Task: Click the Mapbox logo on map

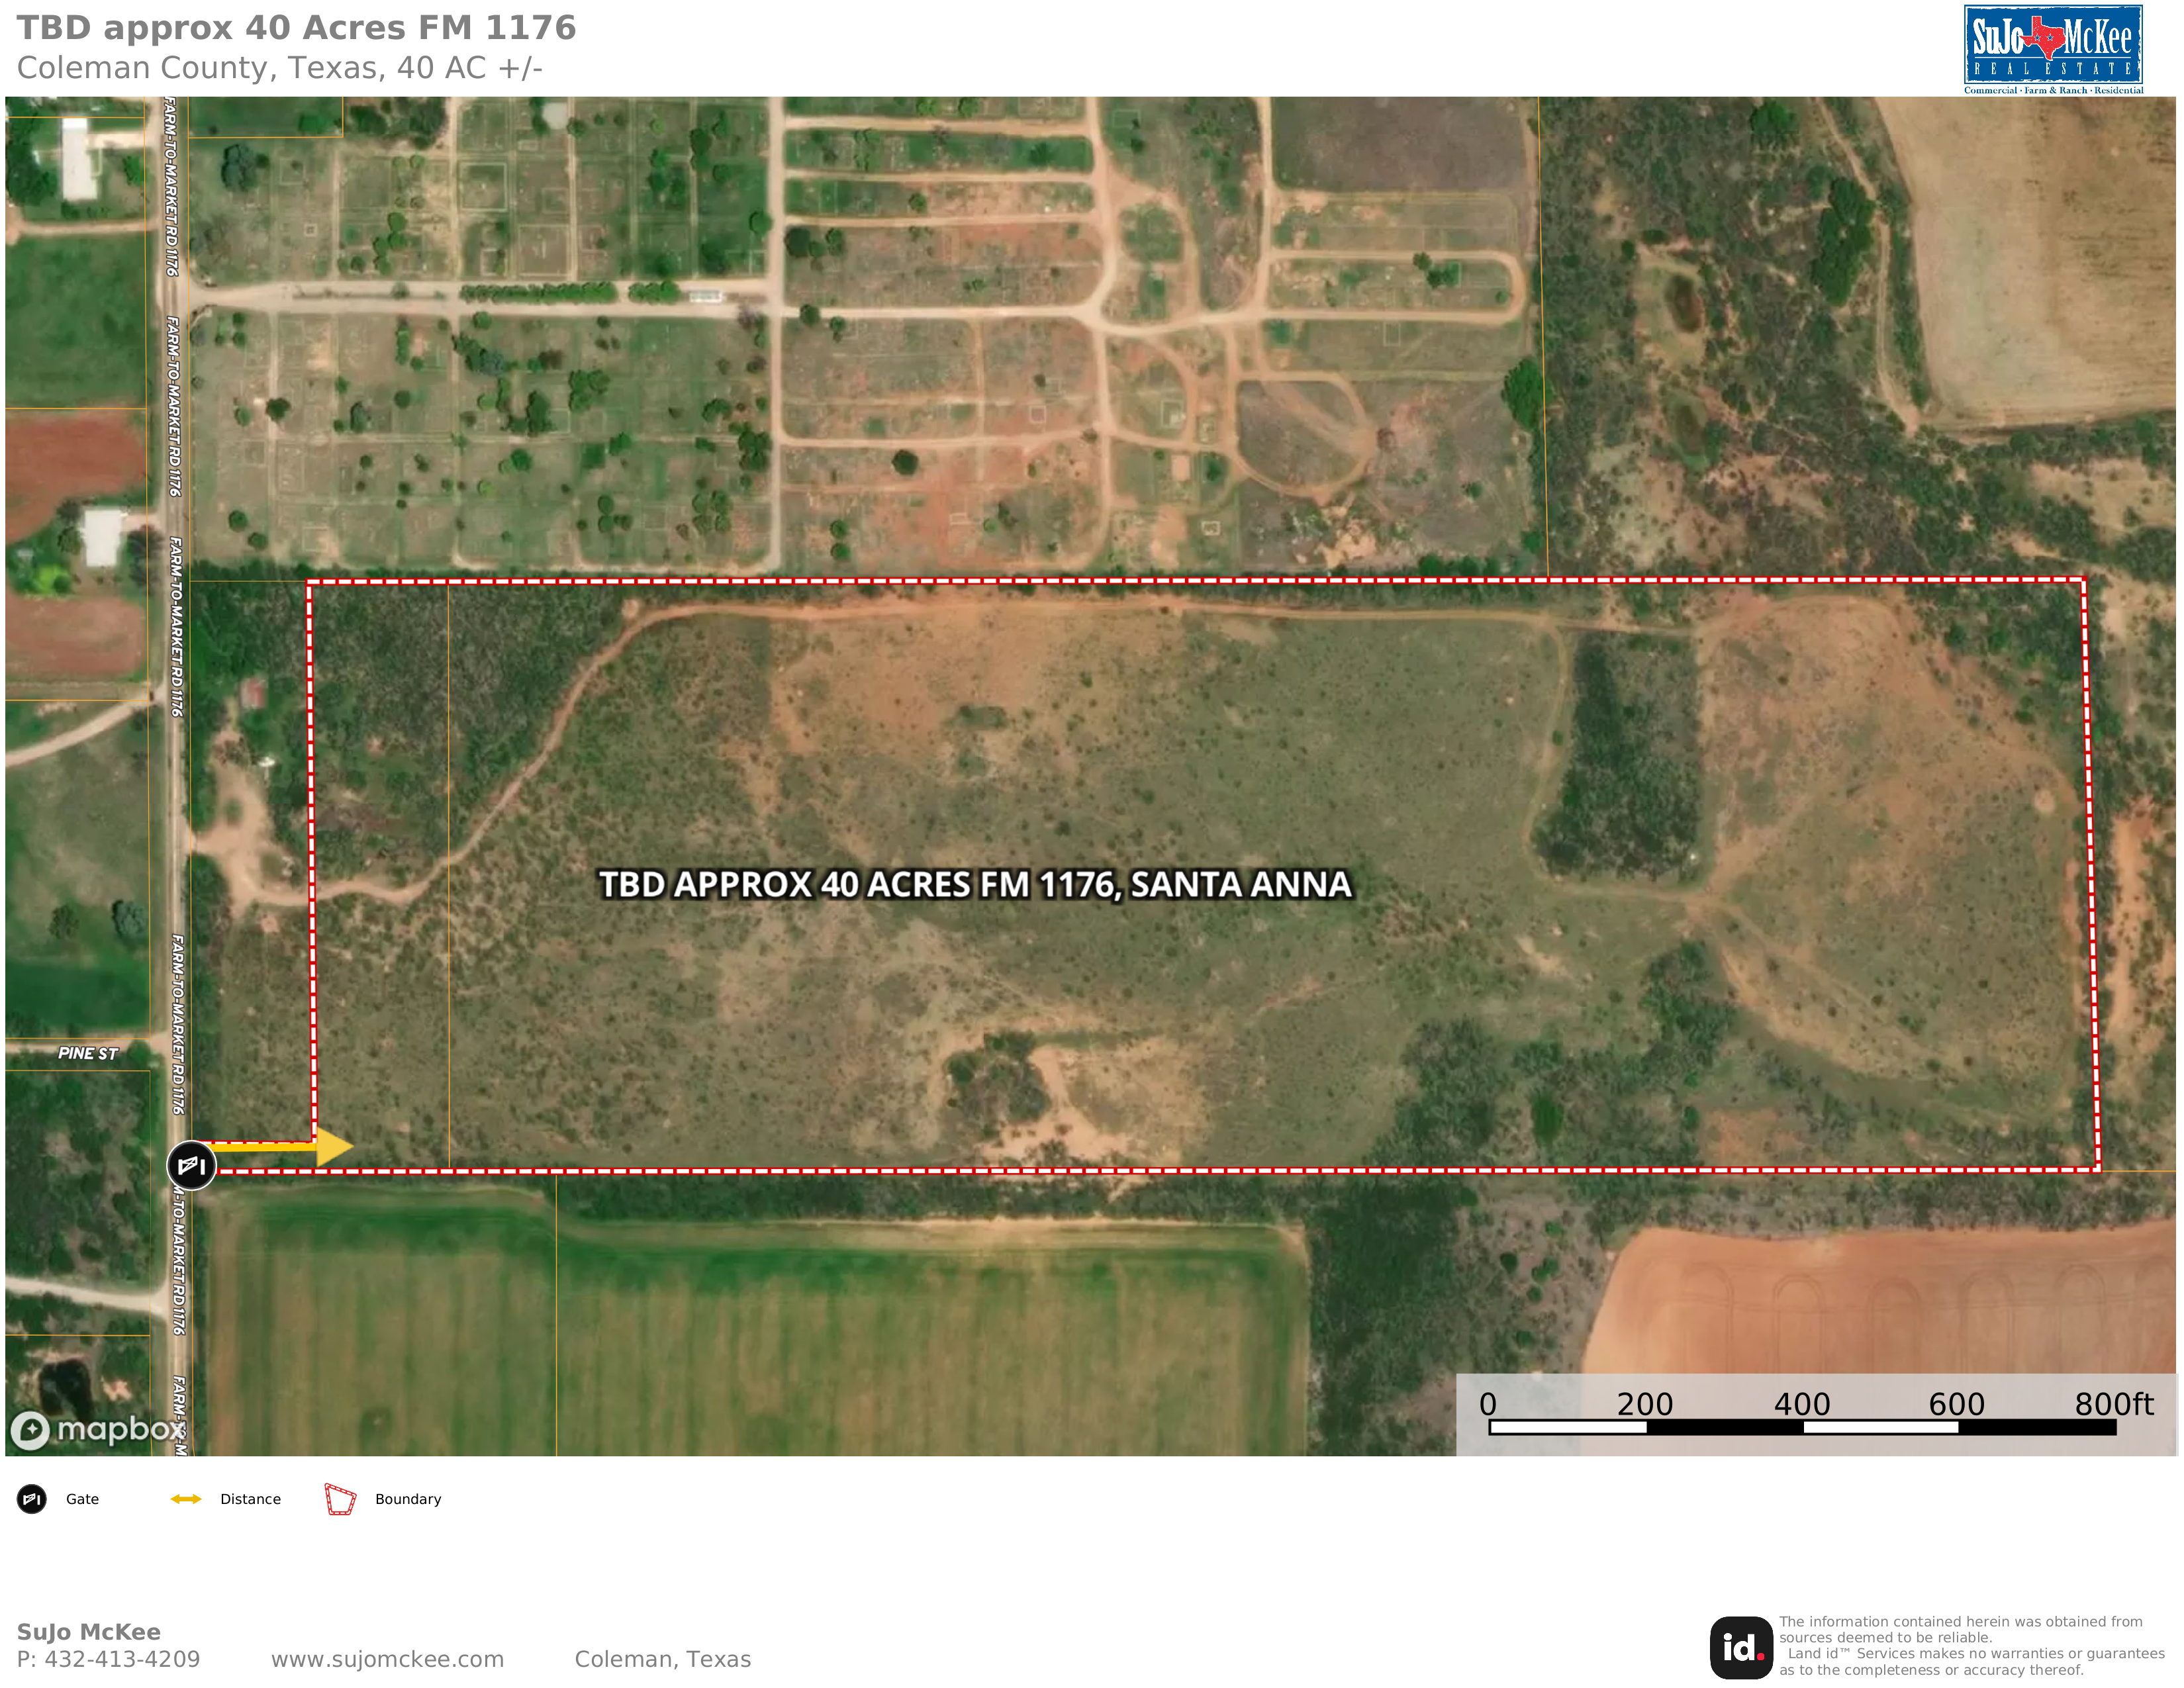Action: (97, 1429)
